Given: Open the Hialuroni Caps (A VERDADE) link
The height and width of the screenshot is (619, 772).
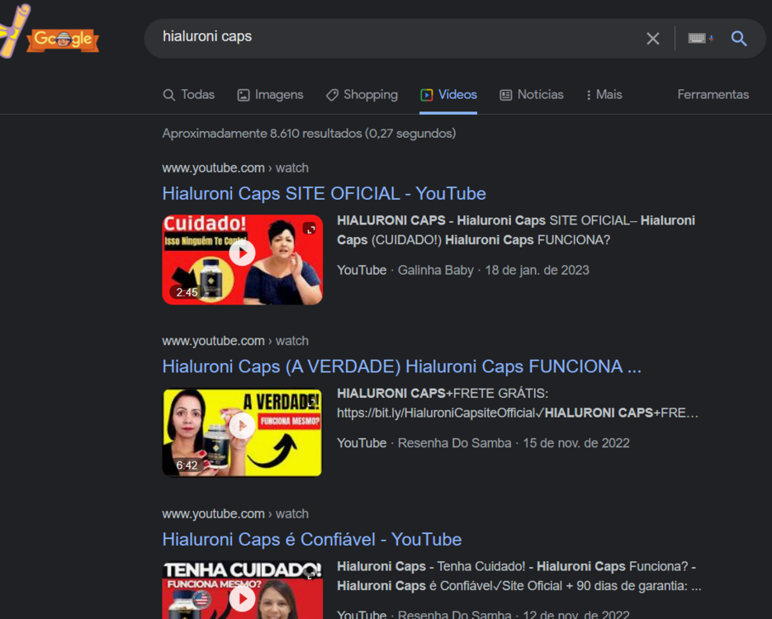Looking at the screenshot, I should 402,366.
